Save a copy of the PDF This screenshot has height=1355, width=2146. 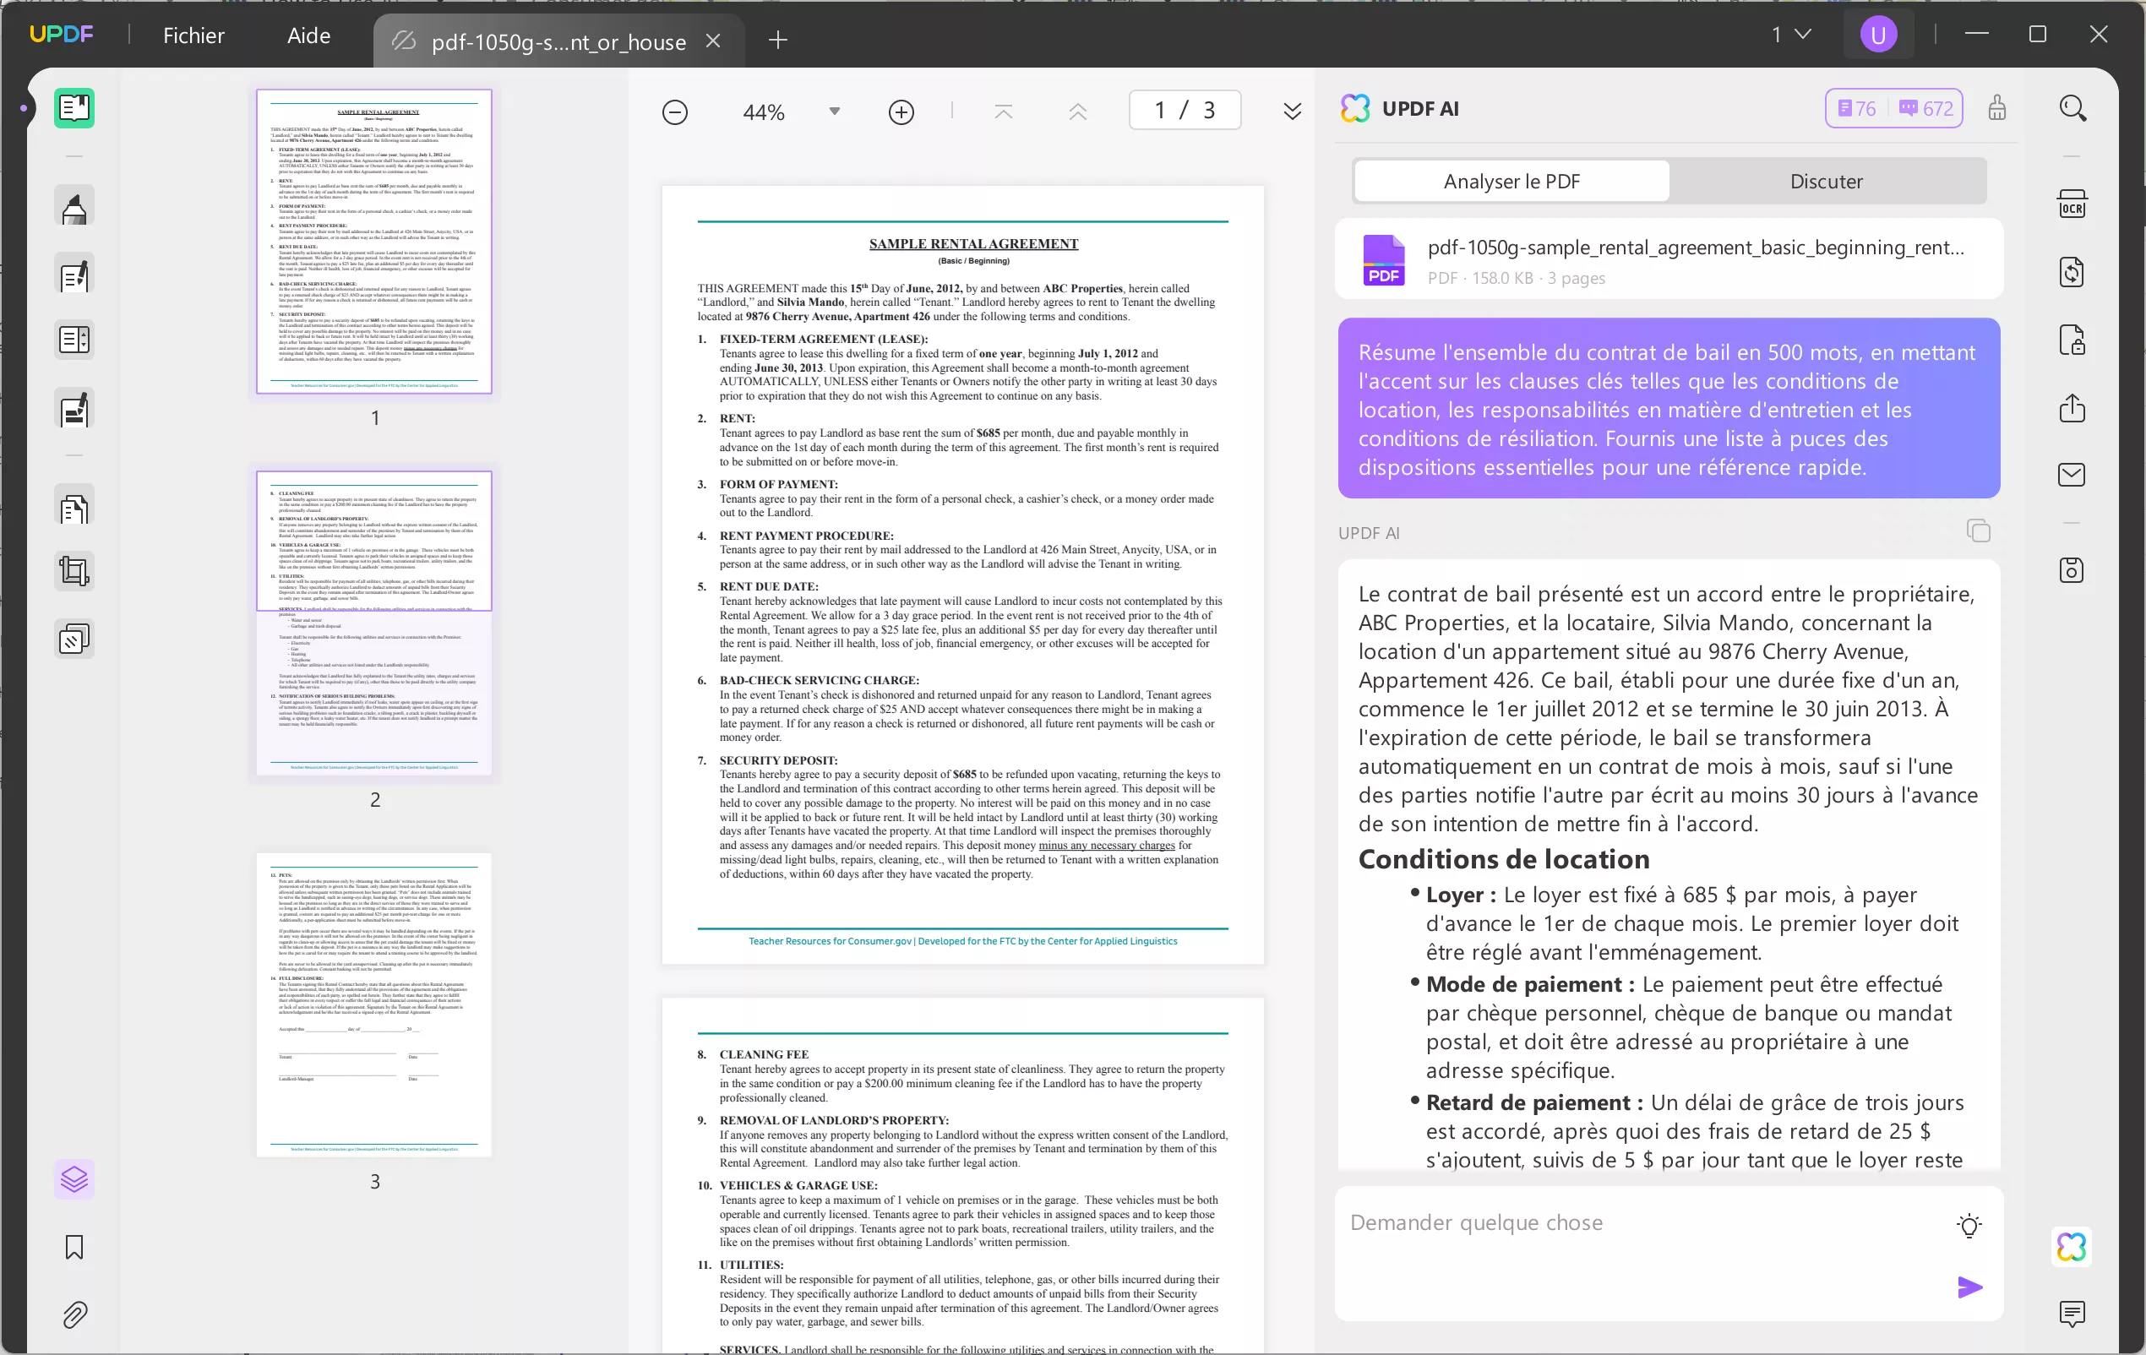click(2073, 570)
